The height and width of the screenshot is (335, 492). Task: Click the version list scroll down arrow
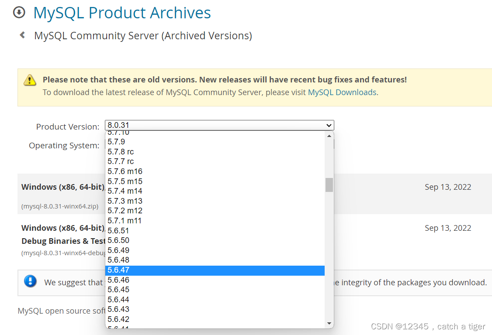click(x=329, y=323)
